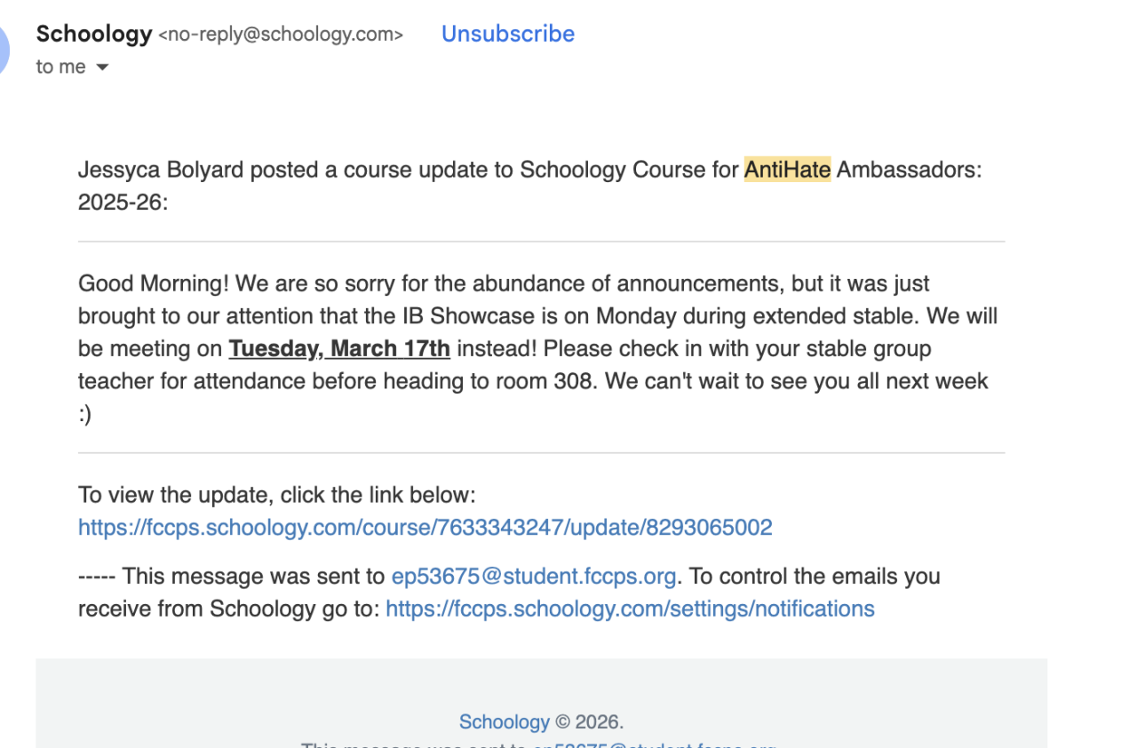Open the Schoology notification settings link

(x=630, y=609)
